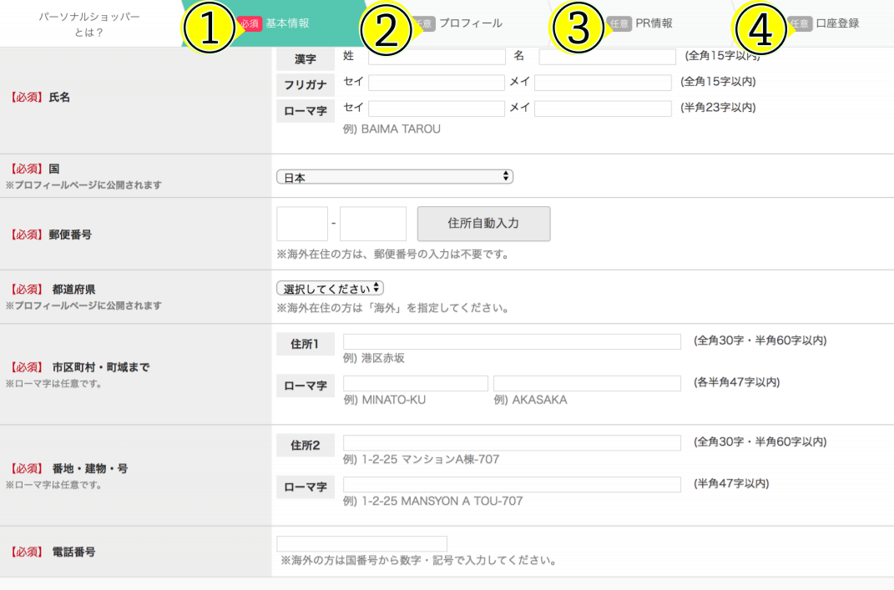Click the 例) BAIMA TAROU example text
Image resolution: width=894 pixels, height=590 pixels.
click(x=391, y=129)
